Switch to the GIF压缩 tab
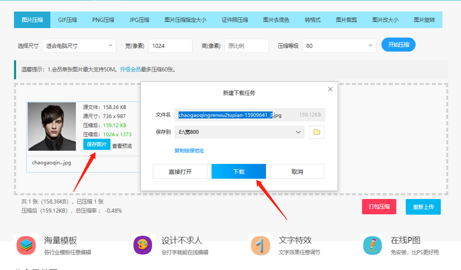The height and width of the screenshot is (270, 461). [67, 20]
